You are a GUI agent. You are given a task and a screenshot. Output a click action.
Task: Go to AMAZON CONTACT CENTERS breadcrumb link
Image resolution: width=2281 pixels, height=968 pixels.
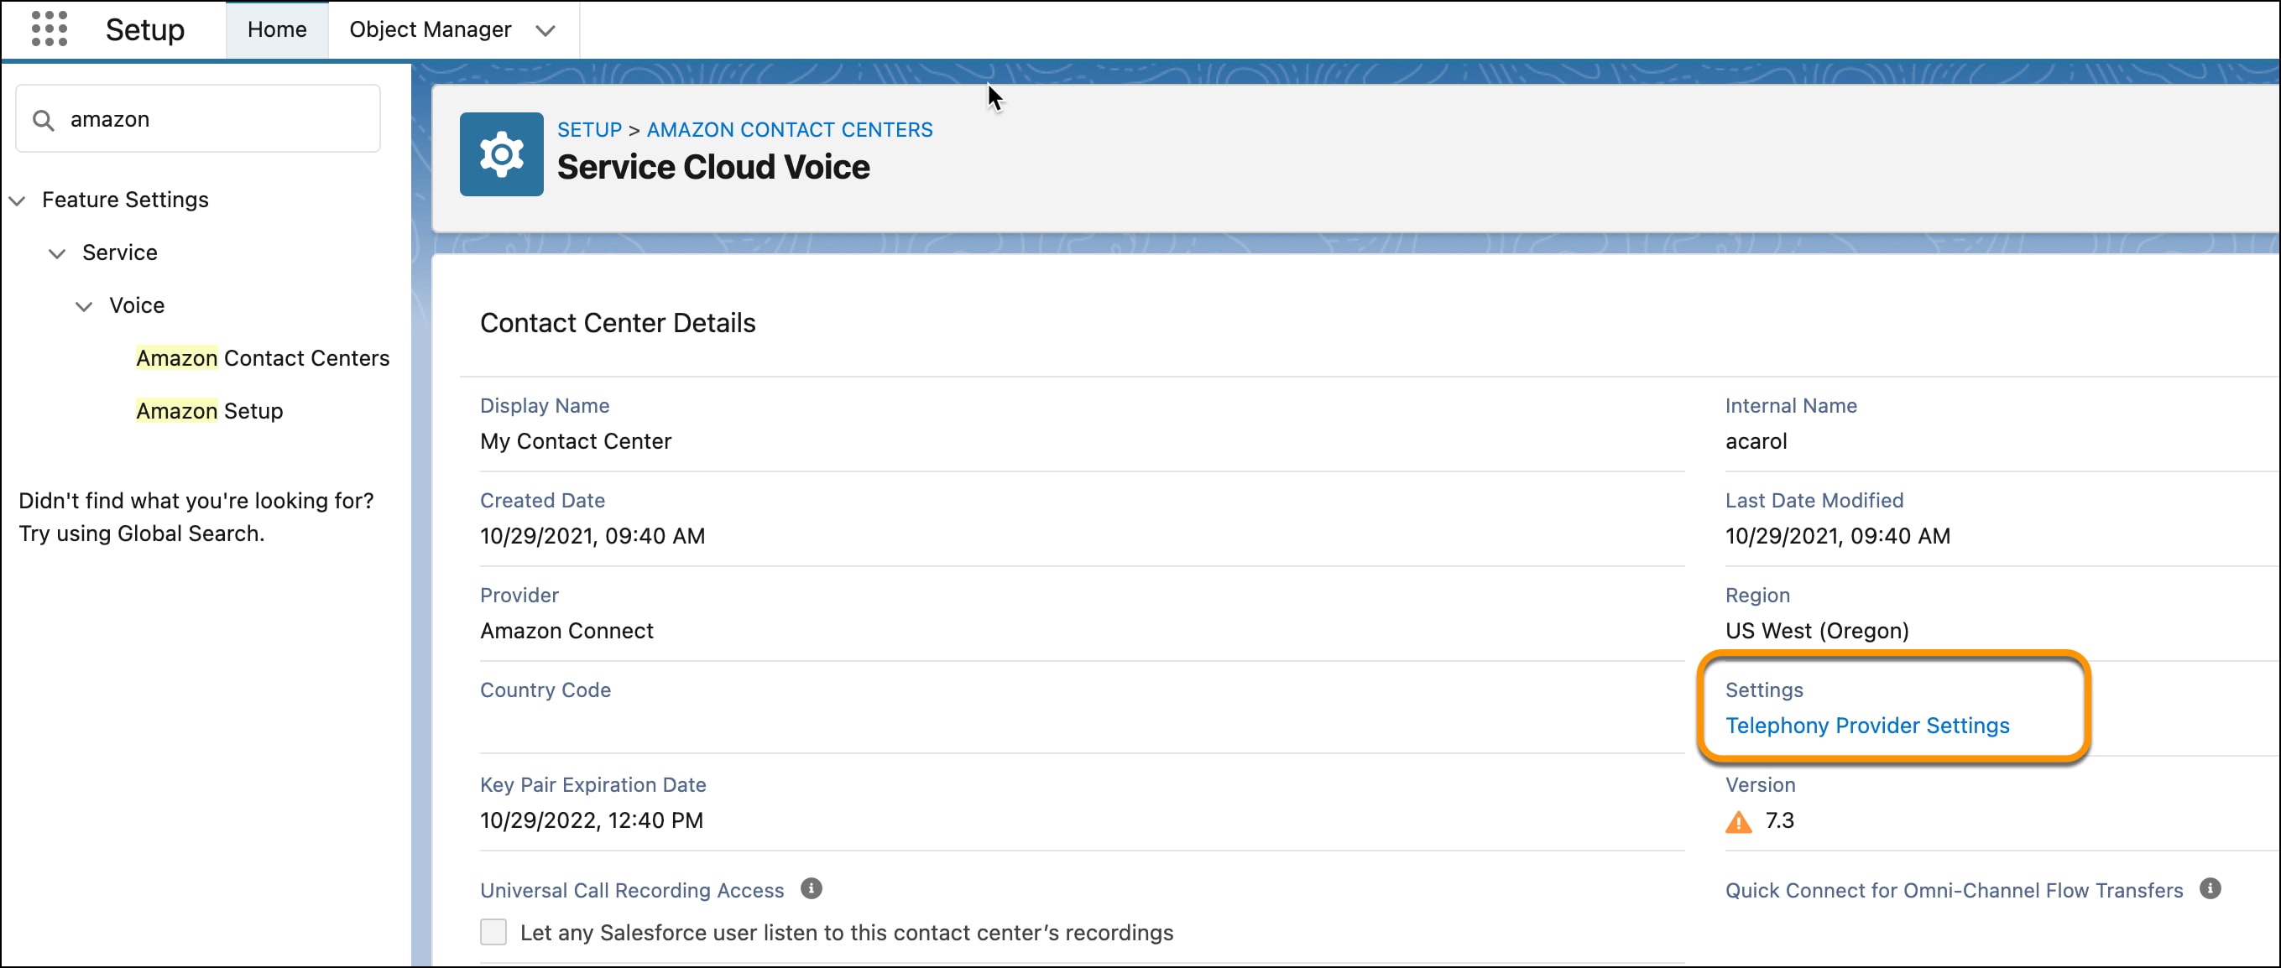[x=789, y=129]
